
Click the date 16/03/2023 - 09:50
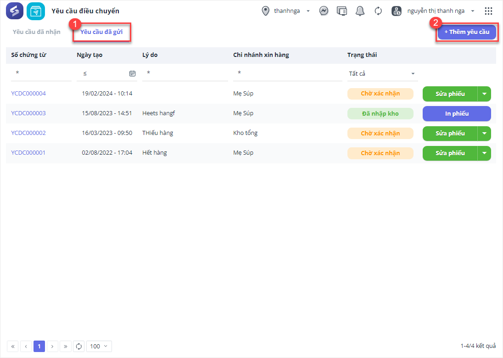pyautogui.click(x=107, y=133)
